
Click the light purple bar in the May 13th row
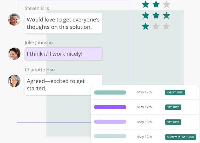tap(110, 122)
